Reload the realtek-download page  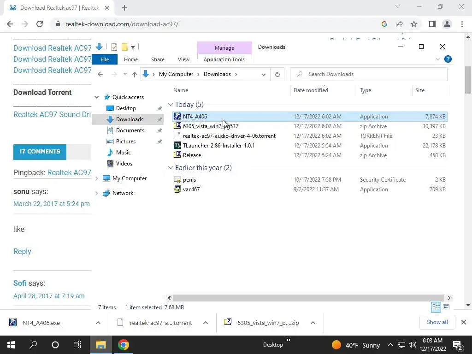[40, 24]
